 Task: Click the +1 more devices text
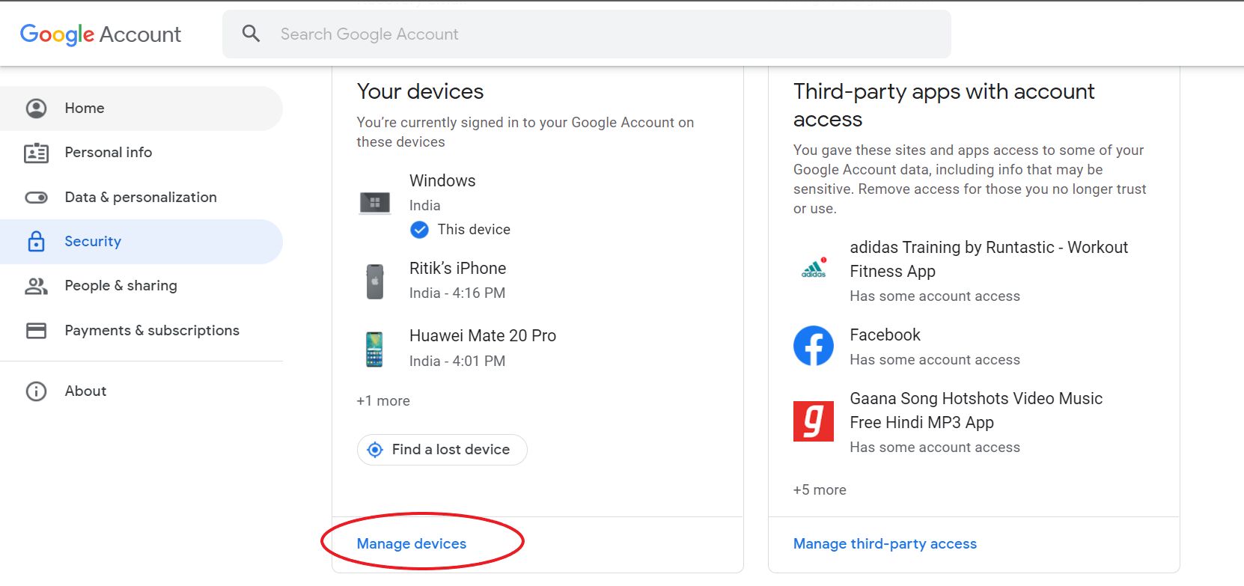click(x=383, y=401)
